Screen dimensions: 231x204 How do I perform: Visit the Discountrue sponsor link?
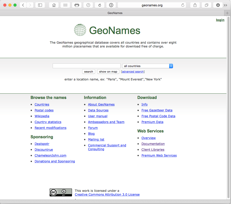(44, 150)
